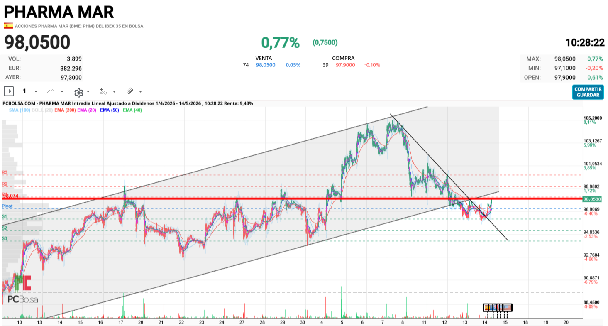
Task: Expand the settings gear dropdown arrow
Action: coord(88,91)
